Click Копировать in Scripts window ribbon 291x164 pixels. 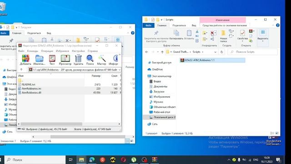pos(176,35)
